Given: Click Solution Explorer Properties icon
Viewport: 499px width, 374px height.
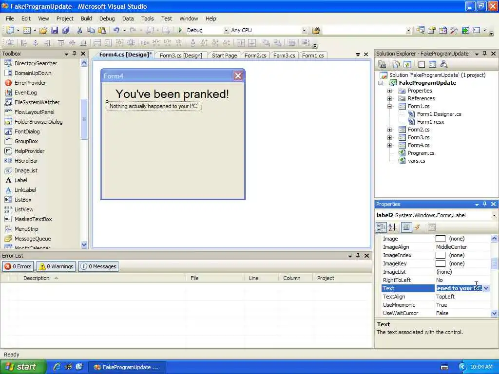Looking at the screenshot, I should [x=382, y=65].
